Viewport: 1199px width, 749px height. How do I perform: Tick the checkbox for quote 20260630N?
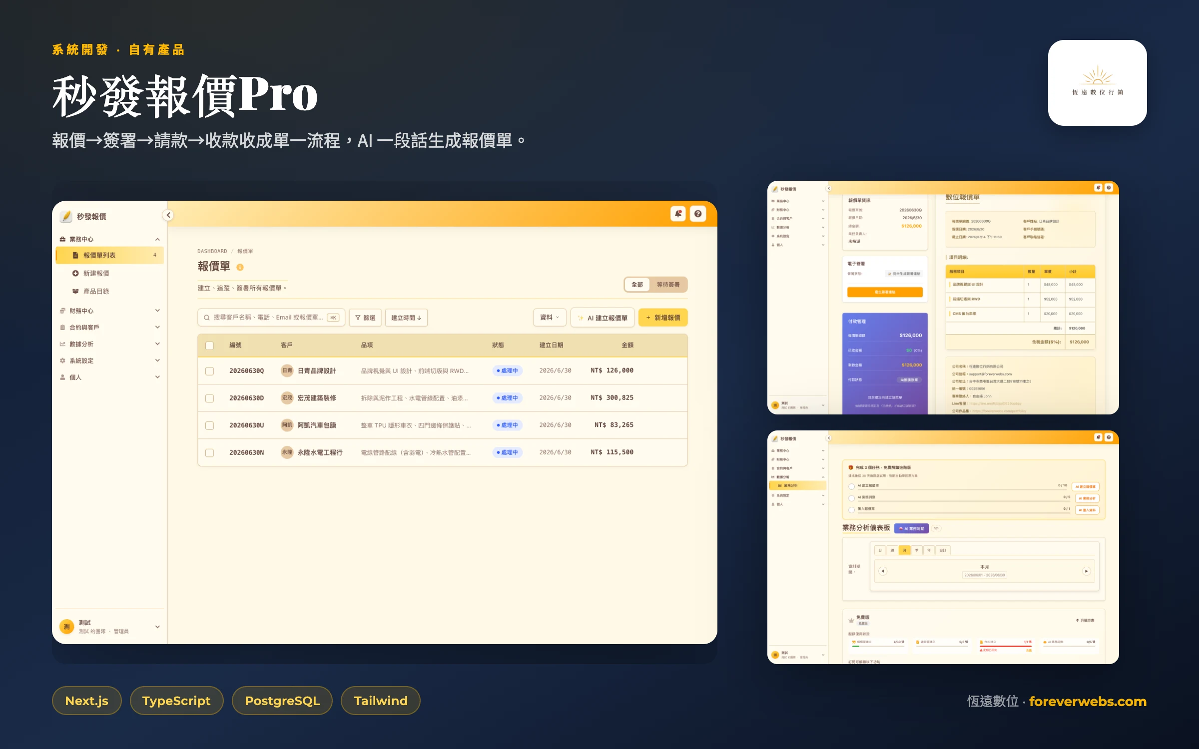coord(210,453)
